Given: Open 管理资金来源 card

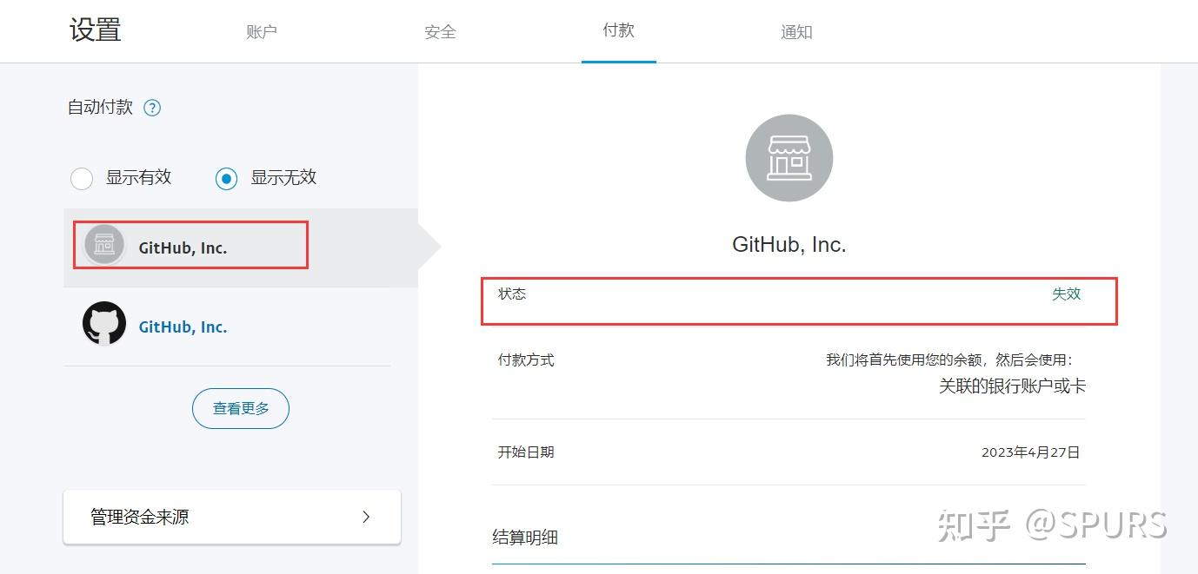Looking at the screenshot, I should click(x=232, y=517).
